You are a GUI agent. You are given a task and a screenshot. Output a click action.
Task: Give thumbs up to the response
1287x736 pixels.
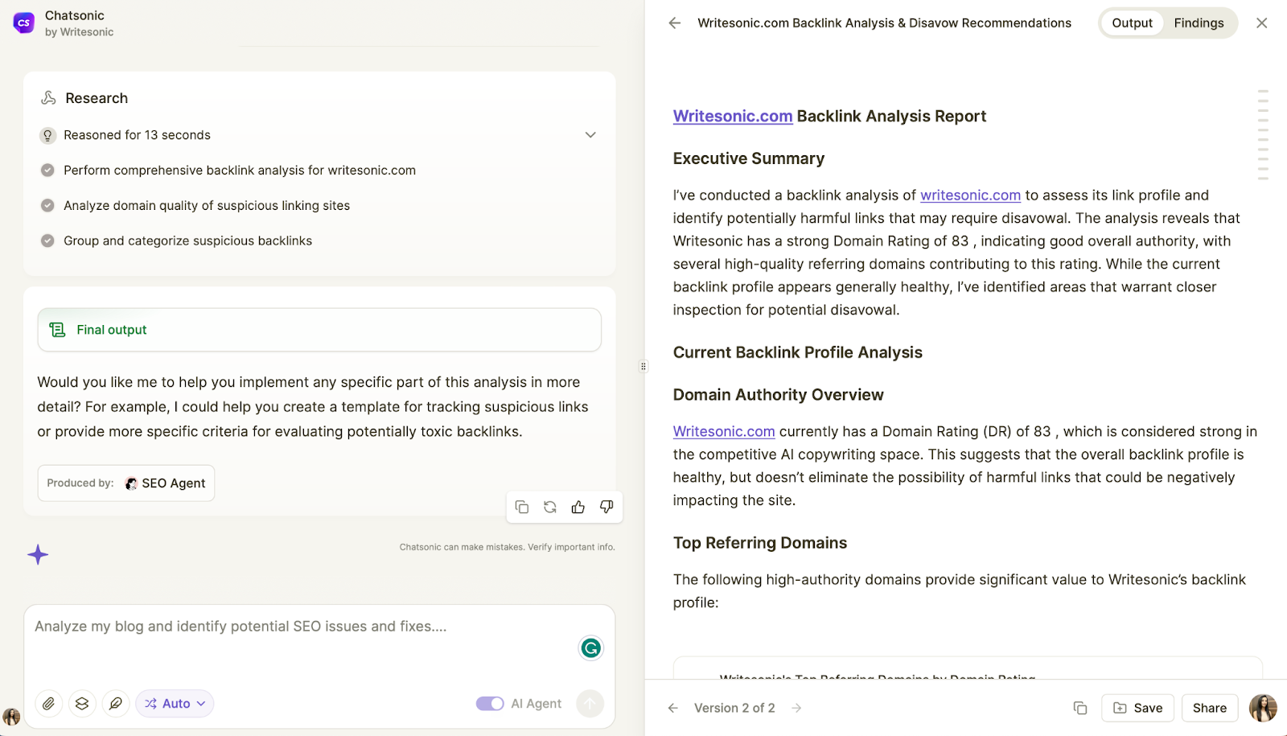tap(578, 507)
